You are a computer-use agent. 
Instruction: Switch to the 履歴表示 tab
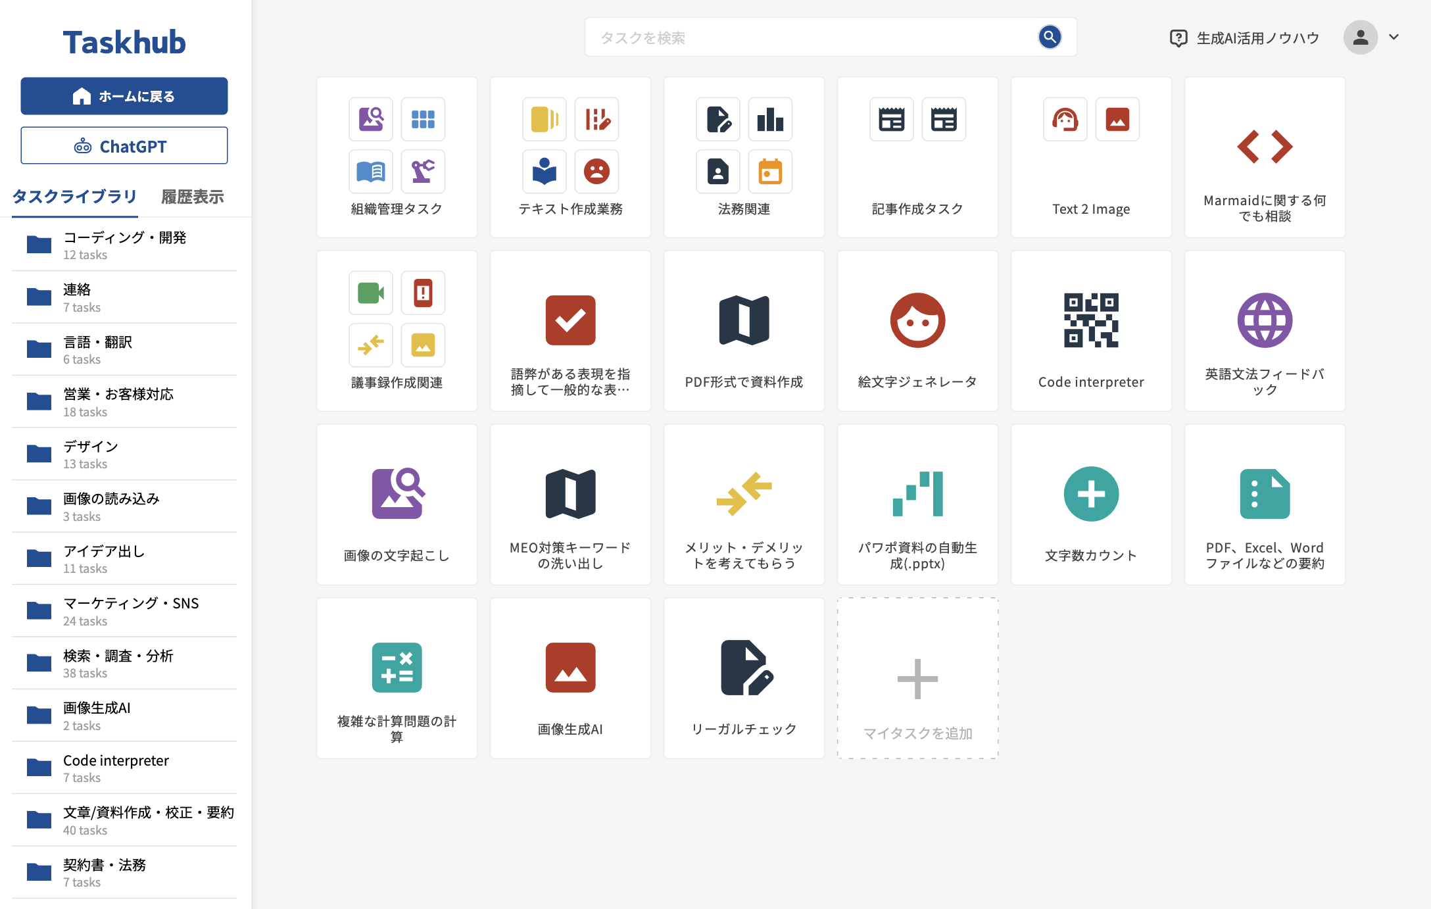click(x=192, y=196)
